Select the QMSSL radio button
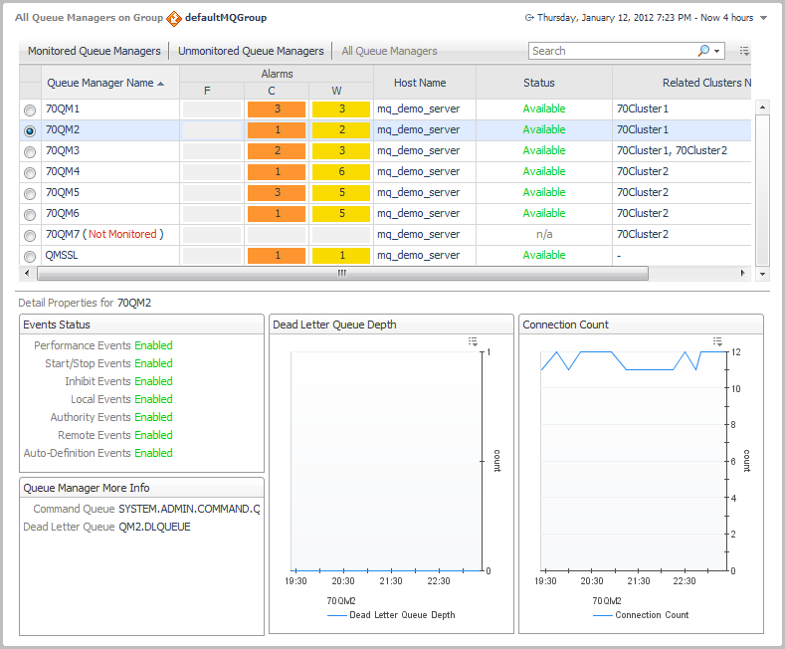The width and height of the screenshot is (785, 649). tap(30, 256)
